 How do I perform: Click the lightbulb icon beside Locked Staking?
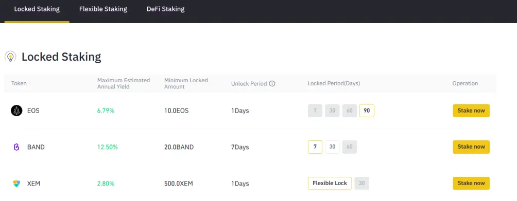10,57
